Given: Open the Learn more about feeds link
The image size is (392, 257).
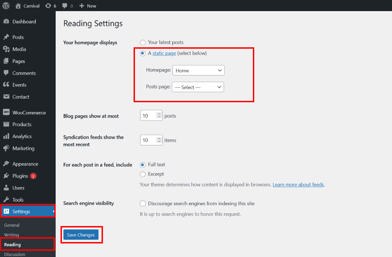Looking at the screenshot, I should click(298, 185).
